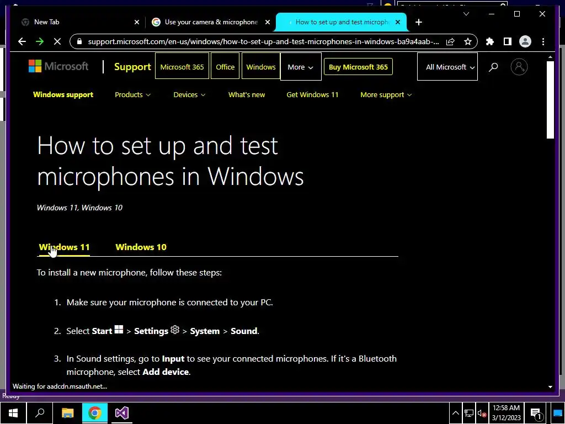Viewport: 565px width, 424px height.
Task: Open a new tab with plus button
Action: tap(418, 22)
